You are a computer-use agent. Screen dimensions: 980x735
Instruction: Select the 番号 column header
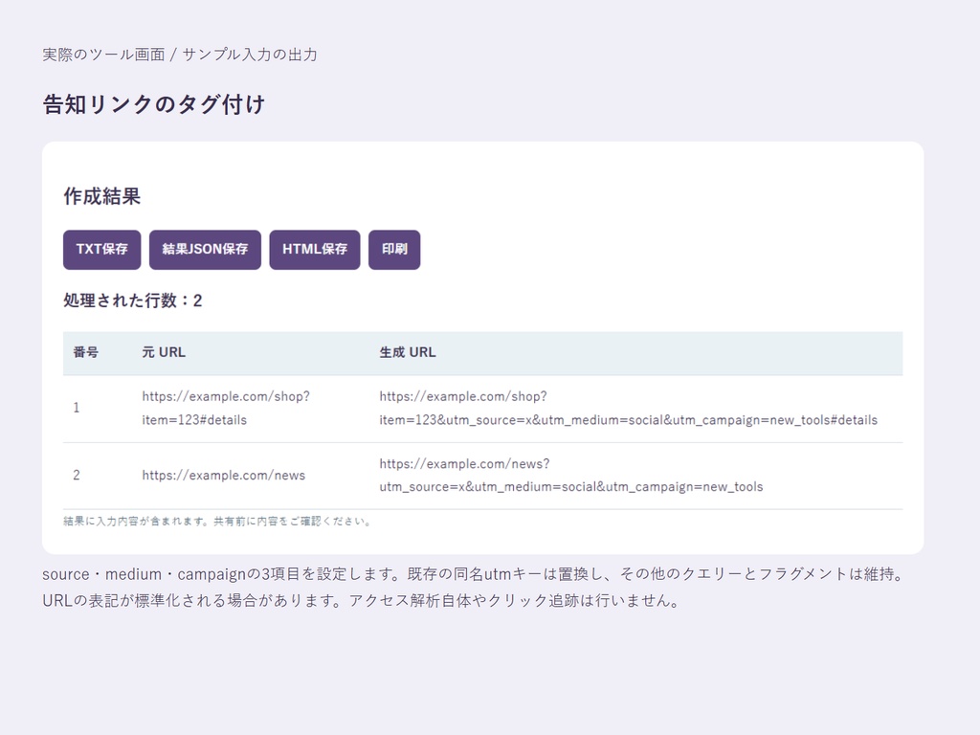85,352
